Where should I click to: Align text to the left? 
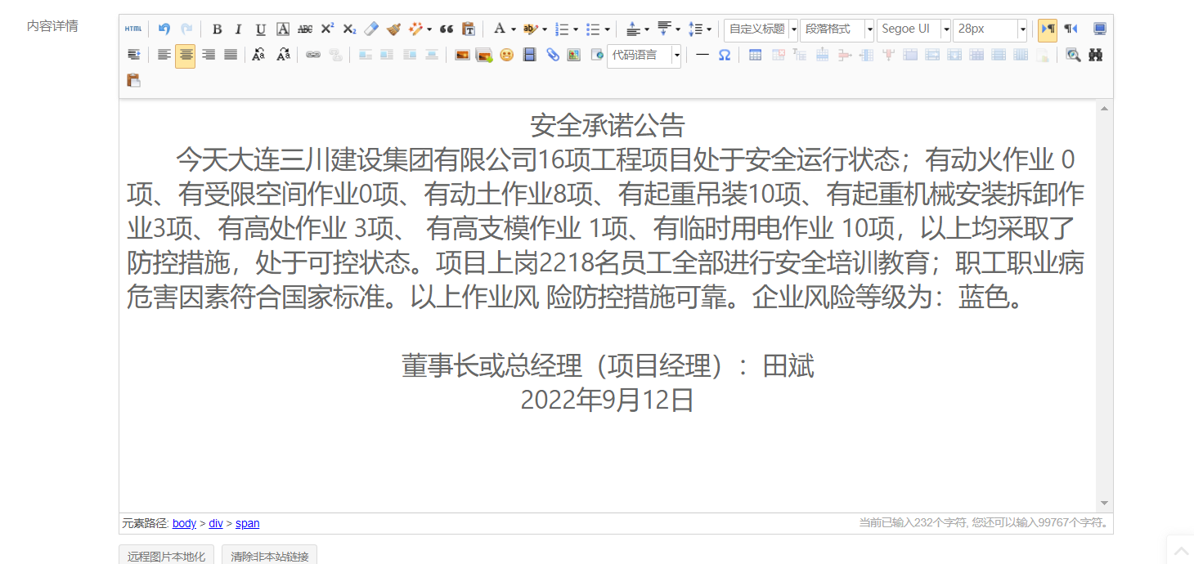click(164, 55)
